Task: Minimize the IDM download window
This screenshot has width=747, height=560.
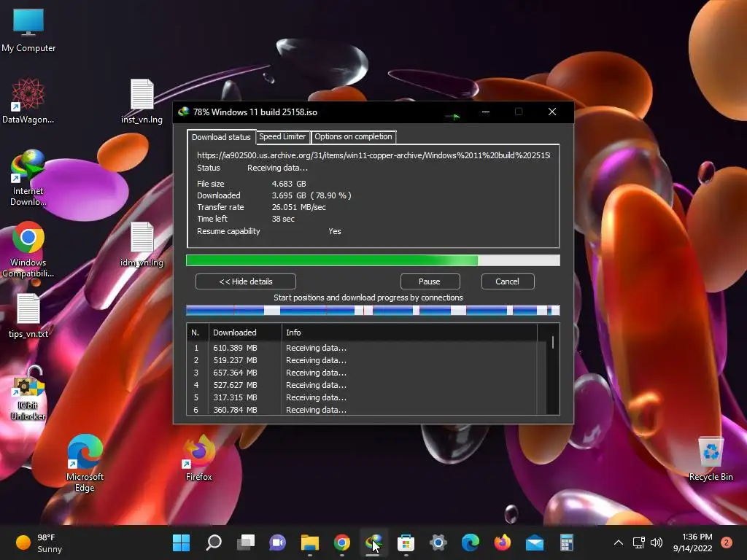Action: click(485, 112)
